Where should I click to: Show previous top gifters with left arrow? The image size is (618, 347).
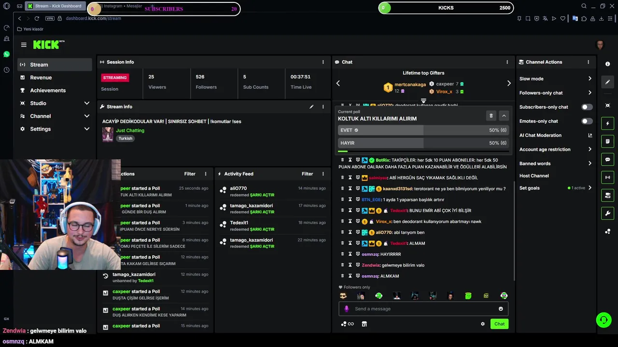338,83
